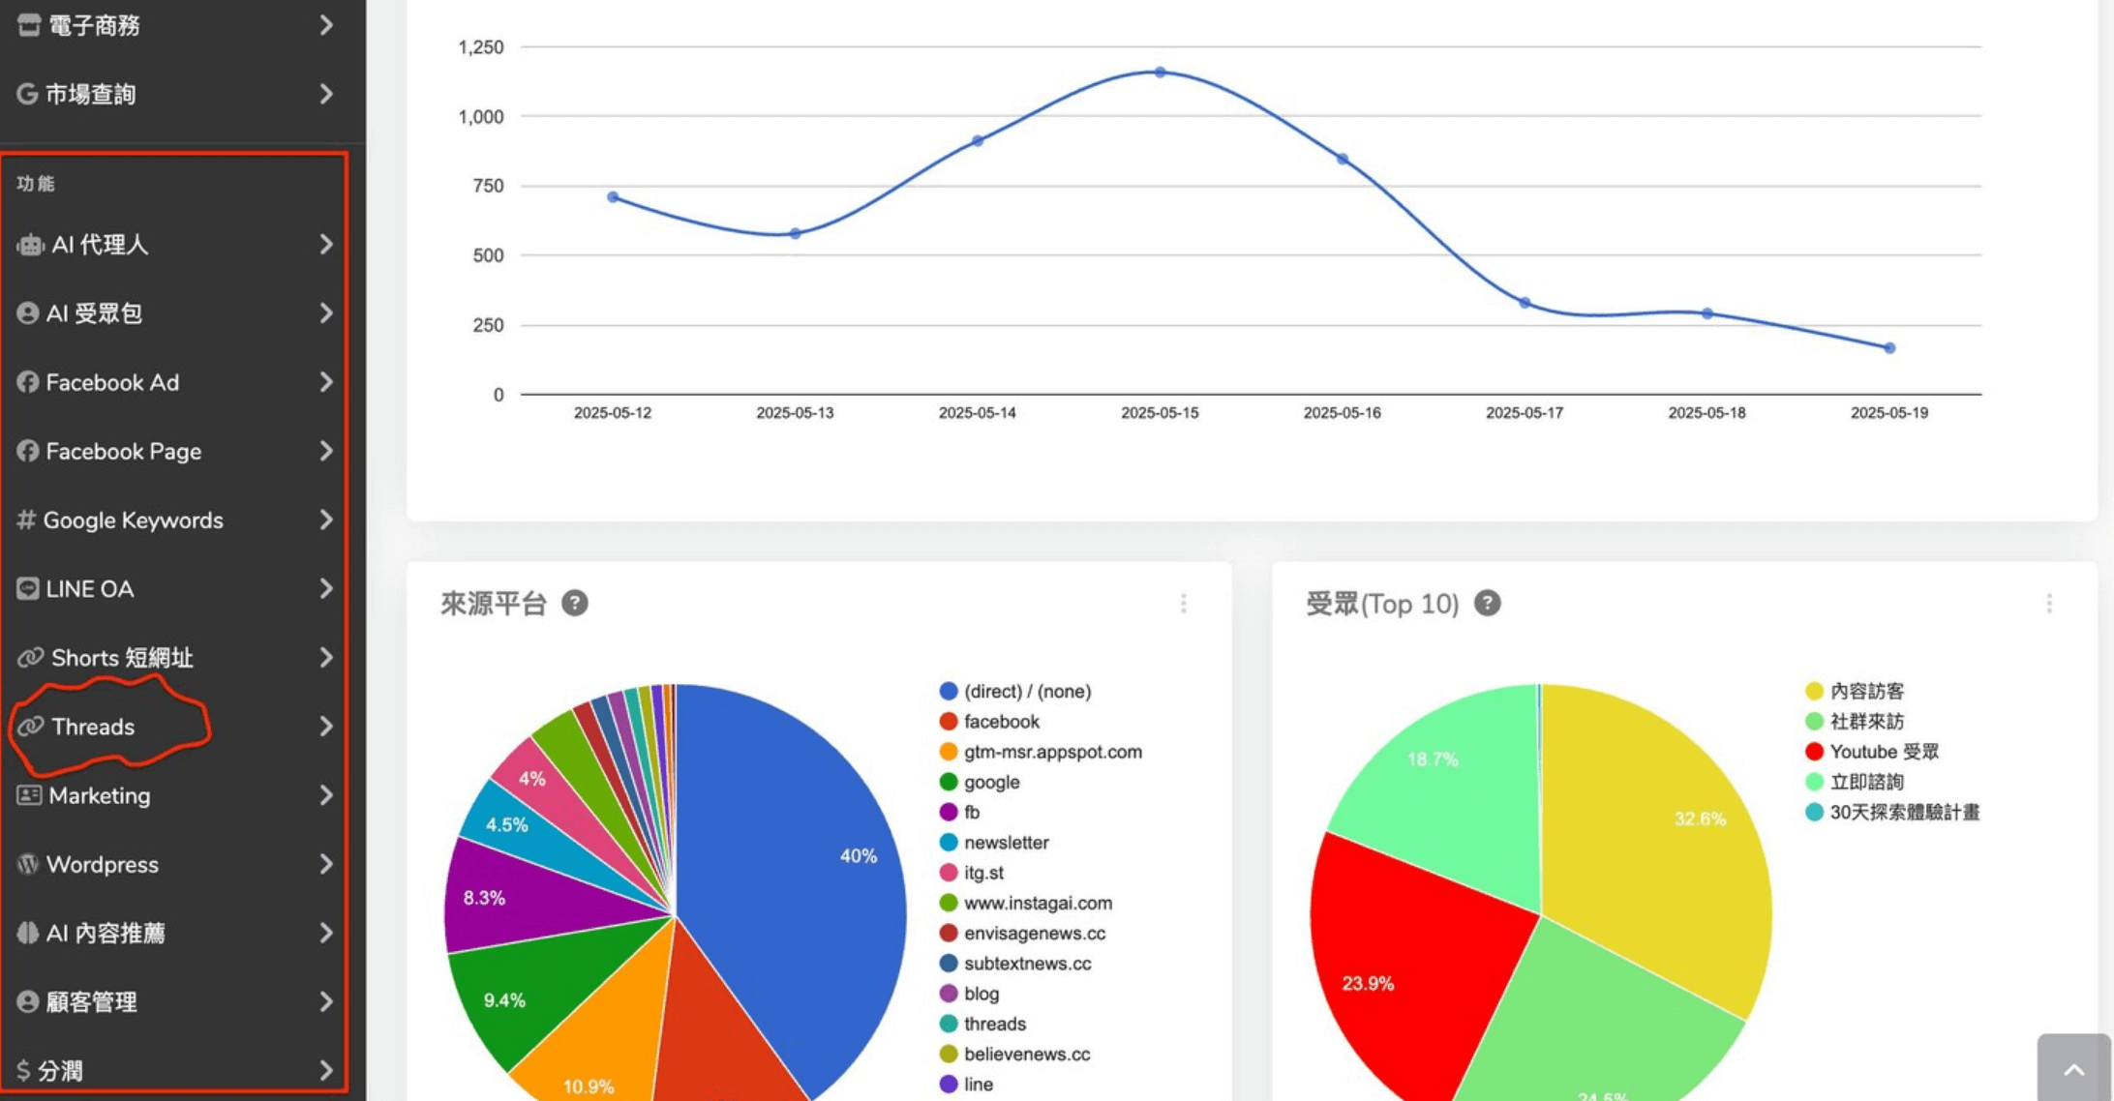This screenshot has width=2114, height=1101.
Task: Open the 來源平台 card three-dot menu
Action: pos(1183,604)
